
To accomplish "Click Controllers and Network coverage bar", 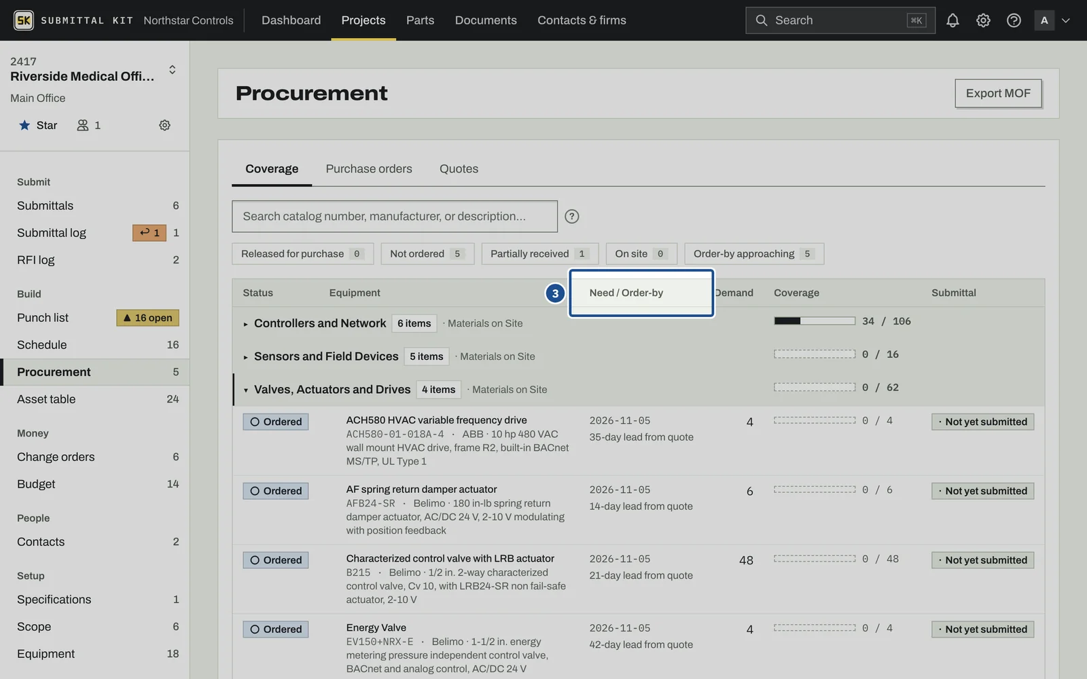I will pos(815,320).
